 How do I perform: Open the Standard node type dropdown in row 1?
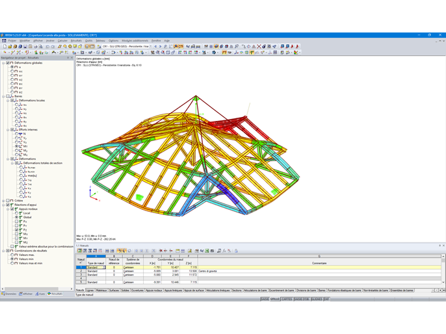[x=104, y=267]
